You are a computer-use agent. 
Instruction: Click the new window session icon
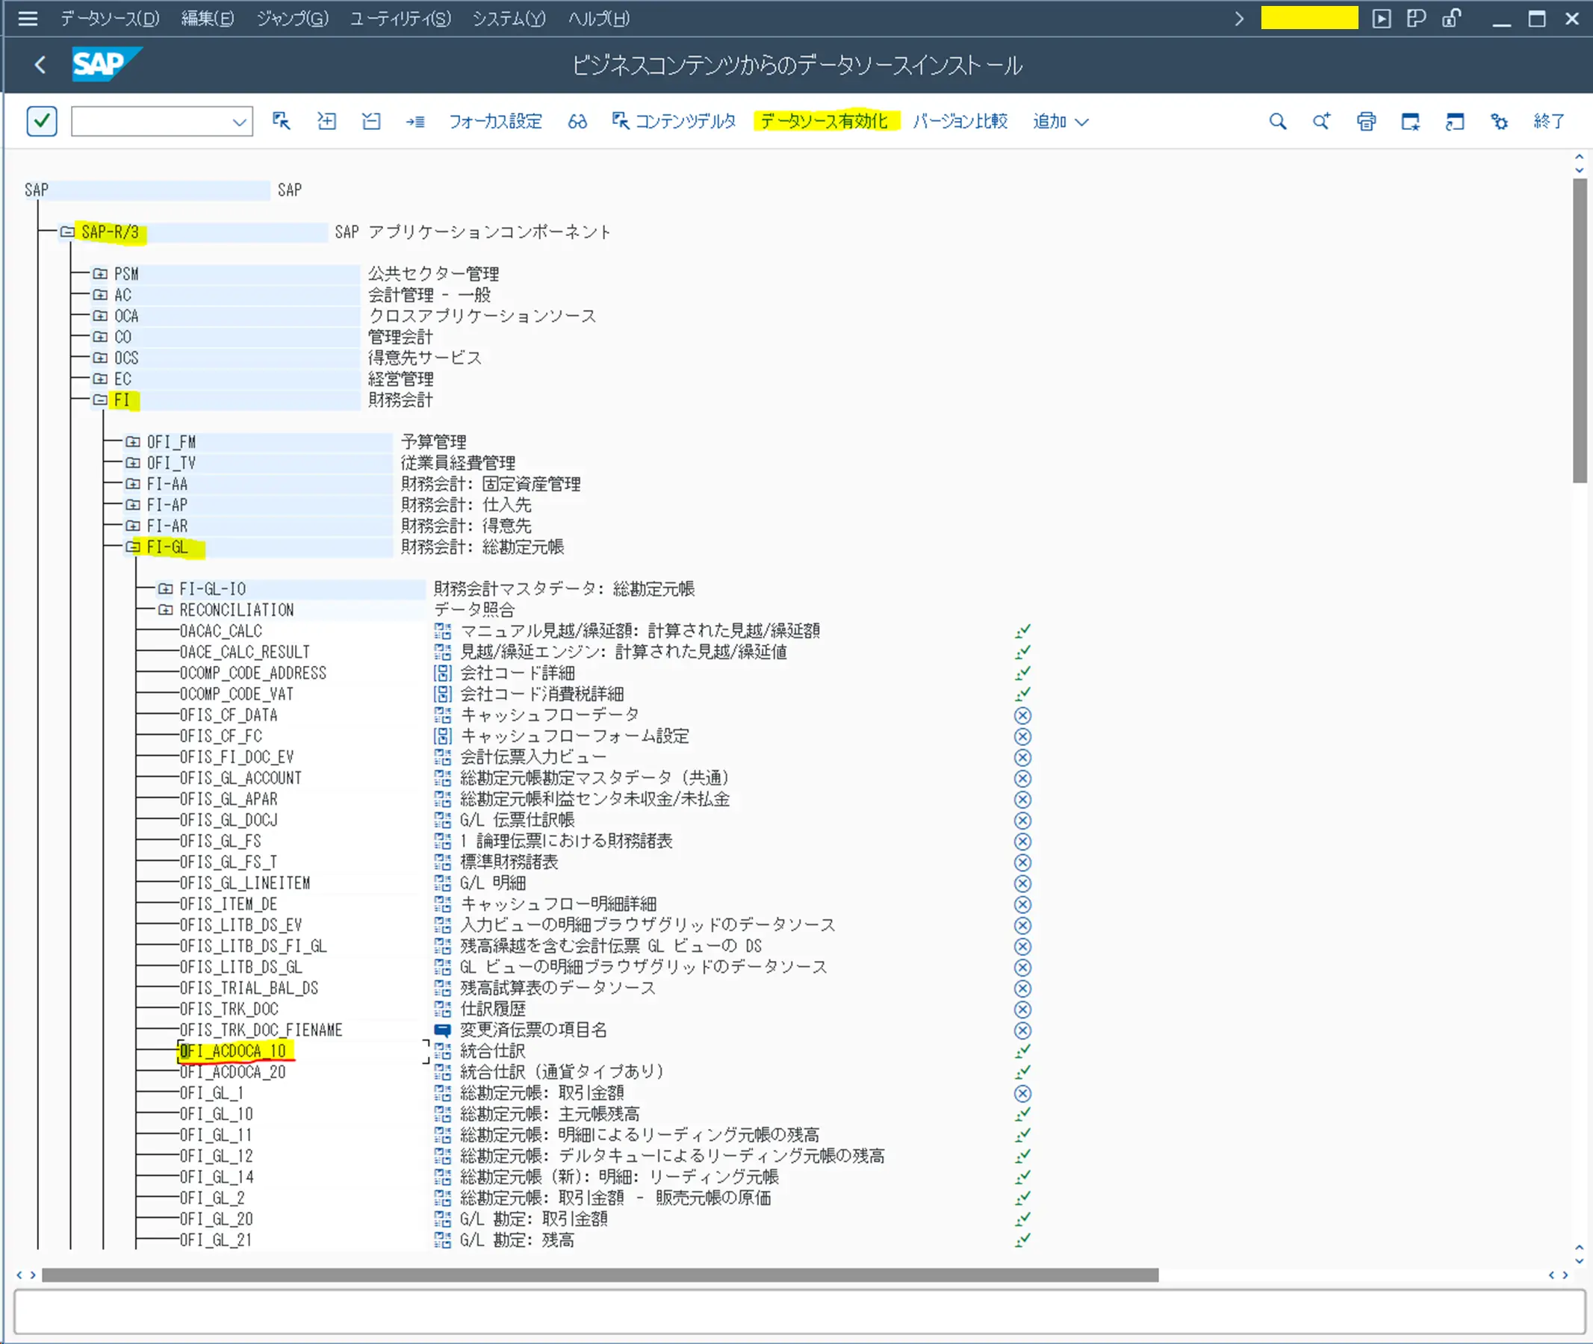[x=1410, y=121]
